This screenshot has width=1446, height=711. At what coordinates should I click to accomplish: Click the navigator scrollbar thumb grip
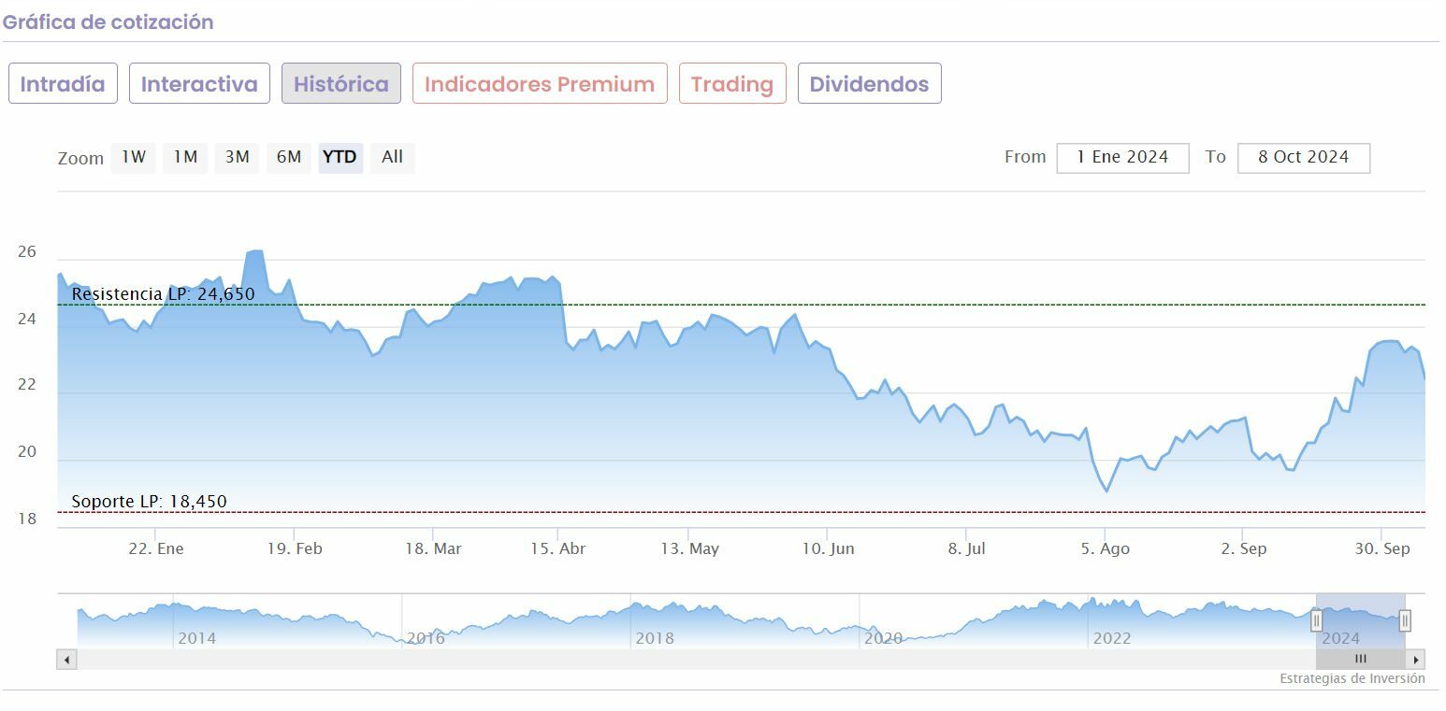[1361, 660]
